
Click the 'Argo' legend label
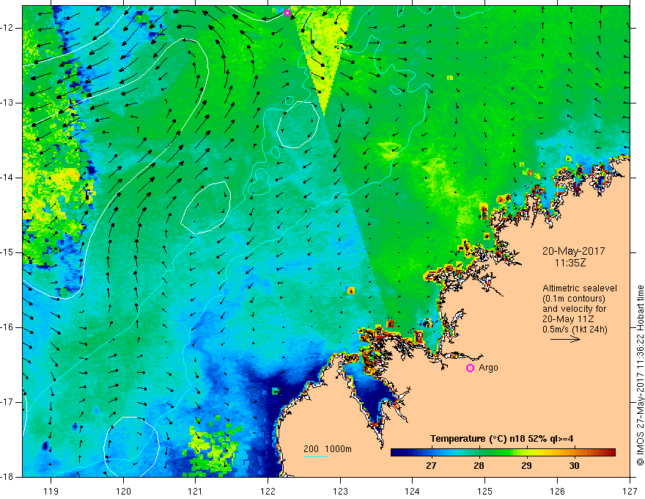click(488, 368)
